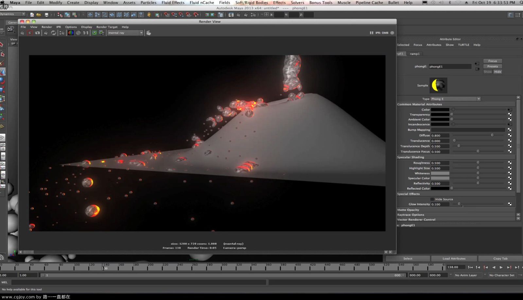Expand the Matte Opacity section

tap(456, 210)
